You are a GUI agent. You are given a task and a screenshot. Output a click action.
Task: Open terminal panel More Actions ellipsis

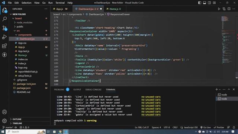click(x=224, y=89)
